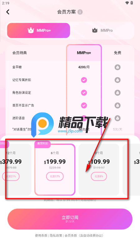Viewport: 140px width, 250px height.
Task: Tap pink checkmark for 记忆专属折扣
Action: (84, 80)
